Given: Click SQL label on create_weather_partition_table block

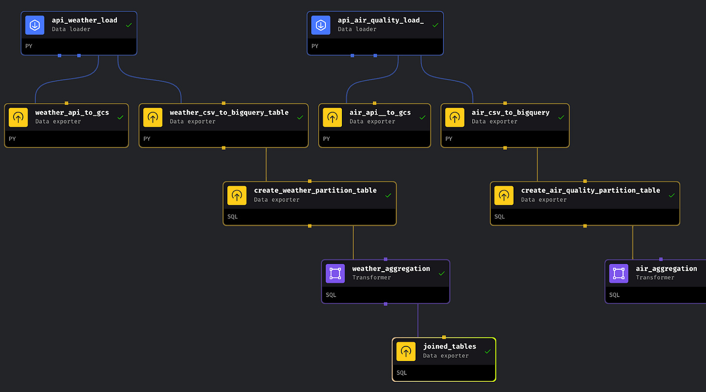Looking at the screenshot, I should click(x=233, y=217).
